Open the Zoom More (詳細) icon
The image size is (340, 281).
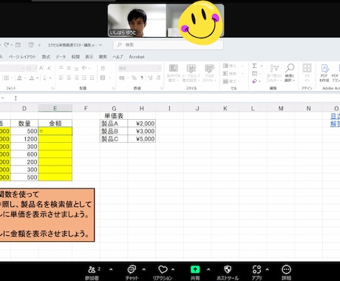[x=286, y=269]
